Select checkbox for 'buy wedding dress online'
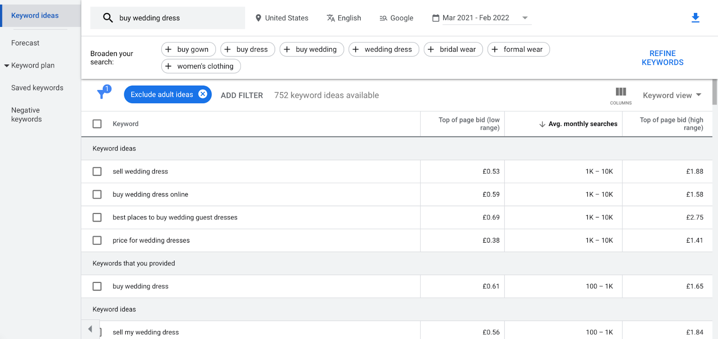 [x=97, y=194]
